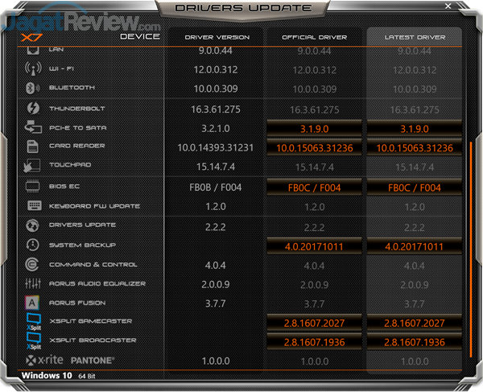Screen dimensions: 483x392
Task: Click the Bluetooth device icon
Action: coord(33,88)
